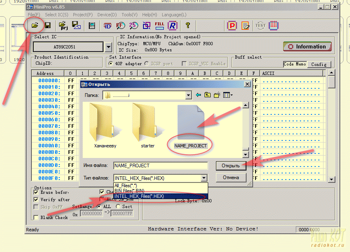Image resolution: width=350 pixels, height=252 pixels.
Task: Select the ICSP port radio button
Action: pos(147,64)
